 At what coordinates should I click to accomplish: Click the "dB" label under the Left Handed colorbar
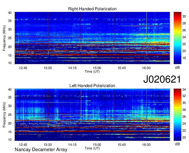click(x=177, y=144)
